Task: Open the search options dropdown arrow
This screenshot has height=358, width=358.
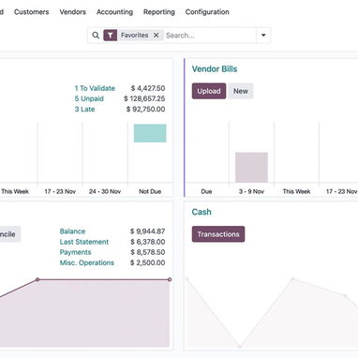Action: (x=263, y=36)
